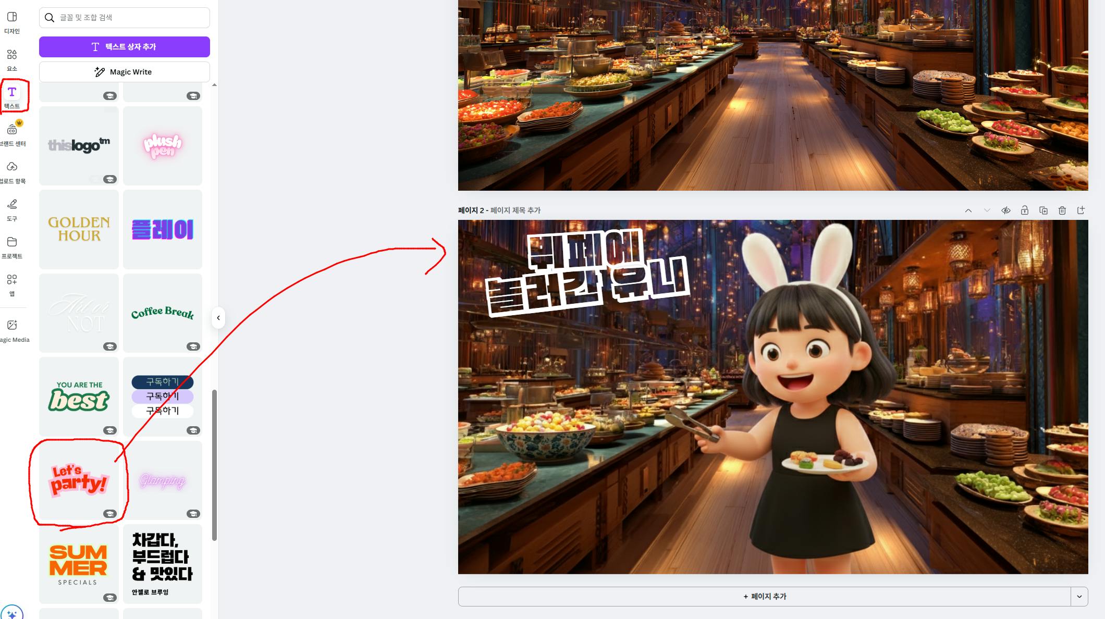Click the pro badge on 'SUMMER SPECIALS' template
The height and width of the screenshot is (619, 1105).
coord(109,598)
